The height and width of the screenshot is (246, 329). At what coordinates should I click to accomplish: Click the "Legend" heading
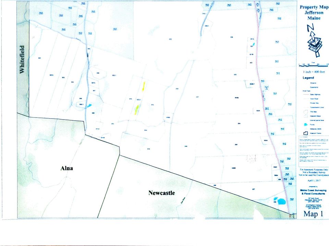tap(308, 78)
